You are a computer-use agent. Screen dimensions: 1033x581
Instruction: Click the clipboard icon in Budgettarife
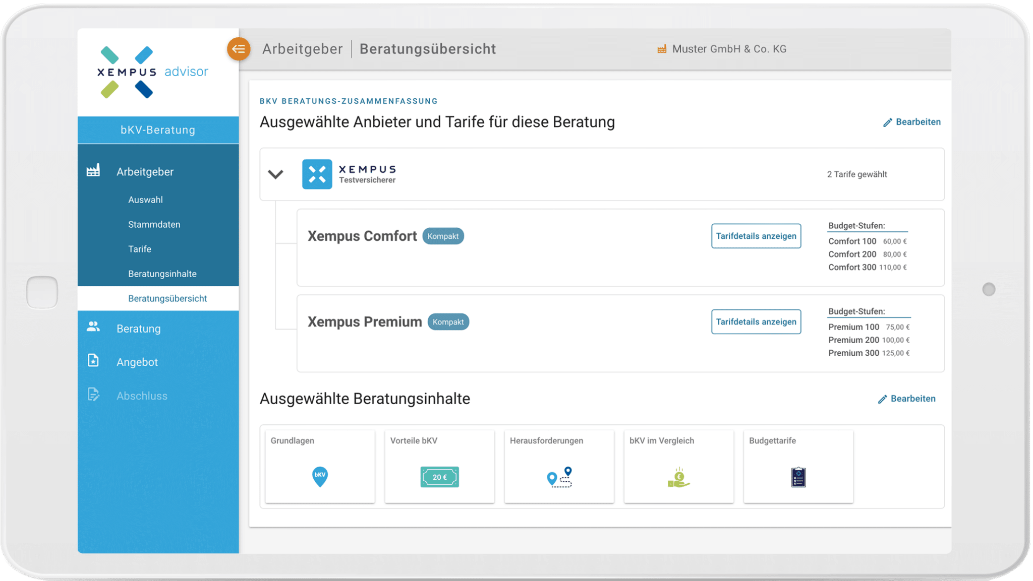click(x=798, y=477)
